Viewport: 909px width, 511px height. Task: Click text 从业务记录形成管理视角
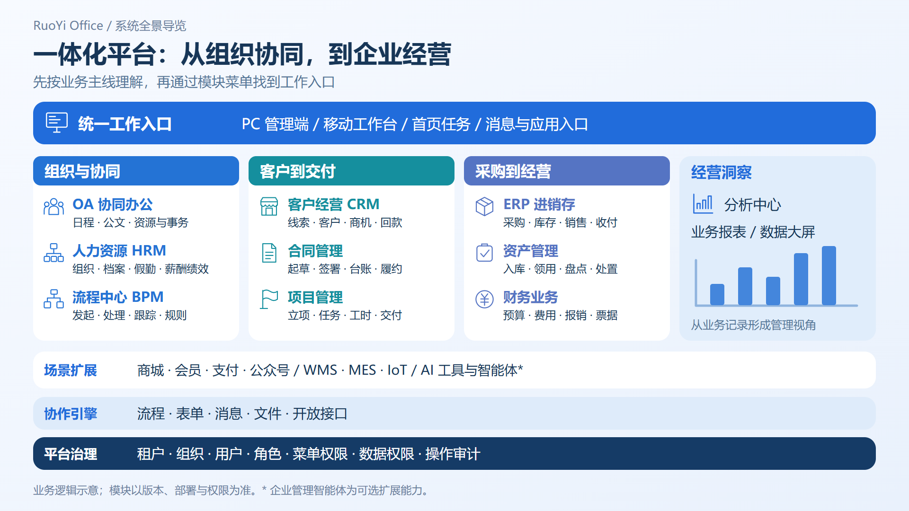click(x=753, y=325)
